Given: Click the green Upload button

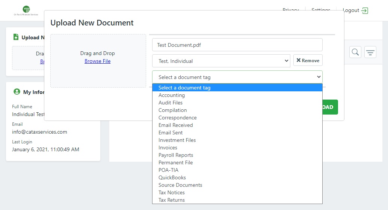Looking at the screenshot, I should tap(330, 107).
